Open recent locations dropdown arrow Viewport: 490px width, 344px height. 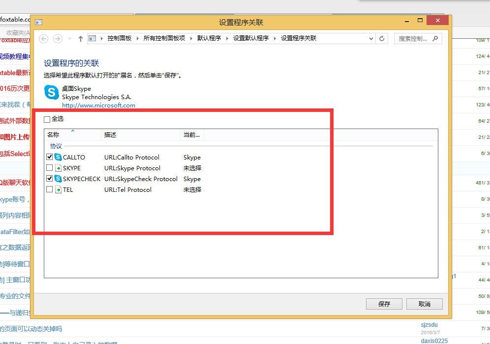point(69,39)
